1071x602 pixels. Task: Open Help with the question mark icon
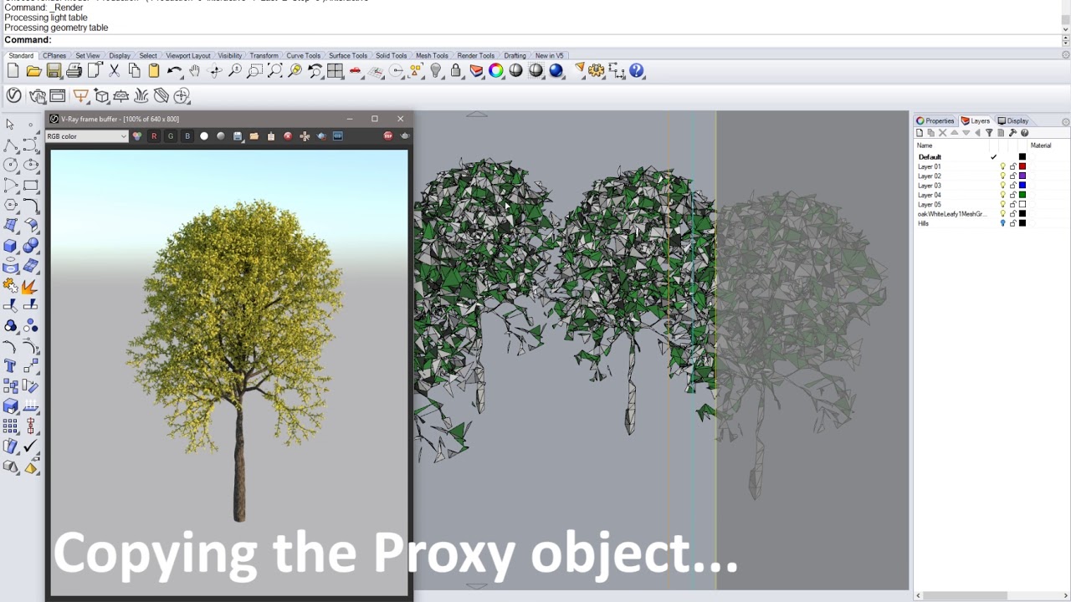click(x=637, y=71)
